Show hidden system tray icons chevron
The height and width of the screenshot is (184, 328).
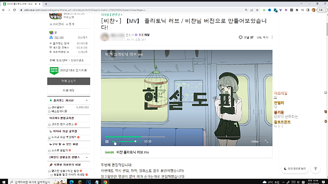(283, 182)
